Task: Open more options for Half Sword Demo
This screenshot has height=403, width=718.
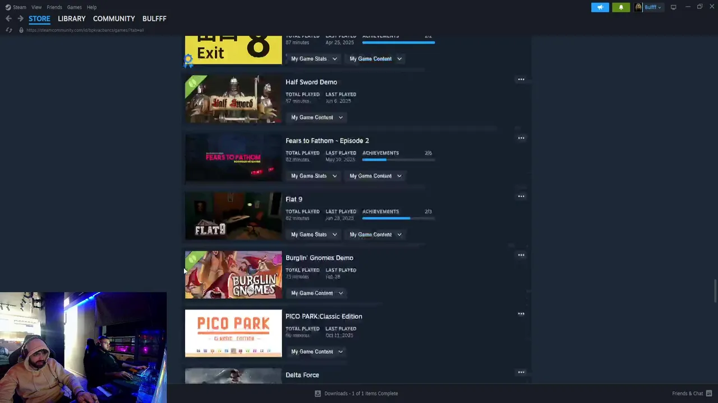Action: tap(521, 79)
